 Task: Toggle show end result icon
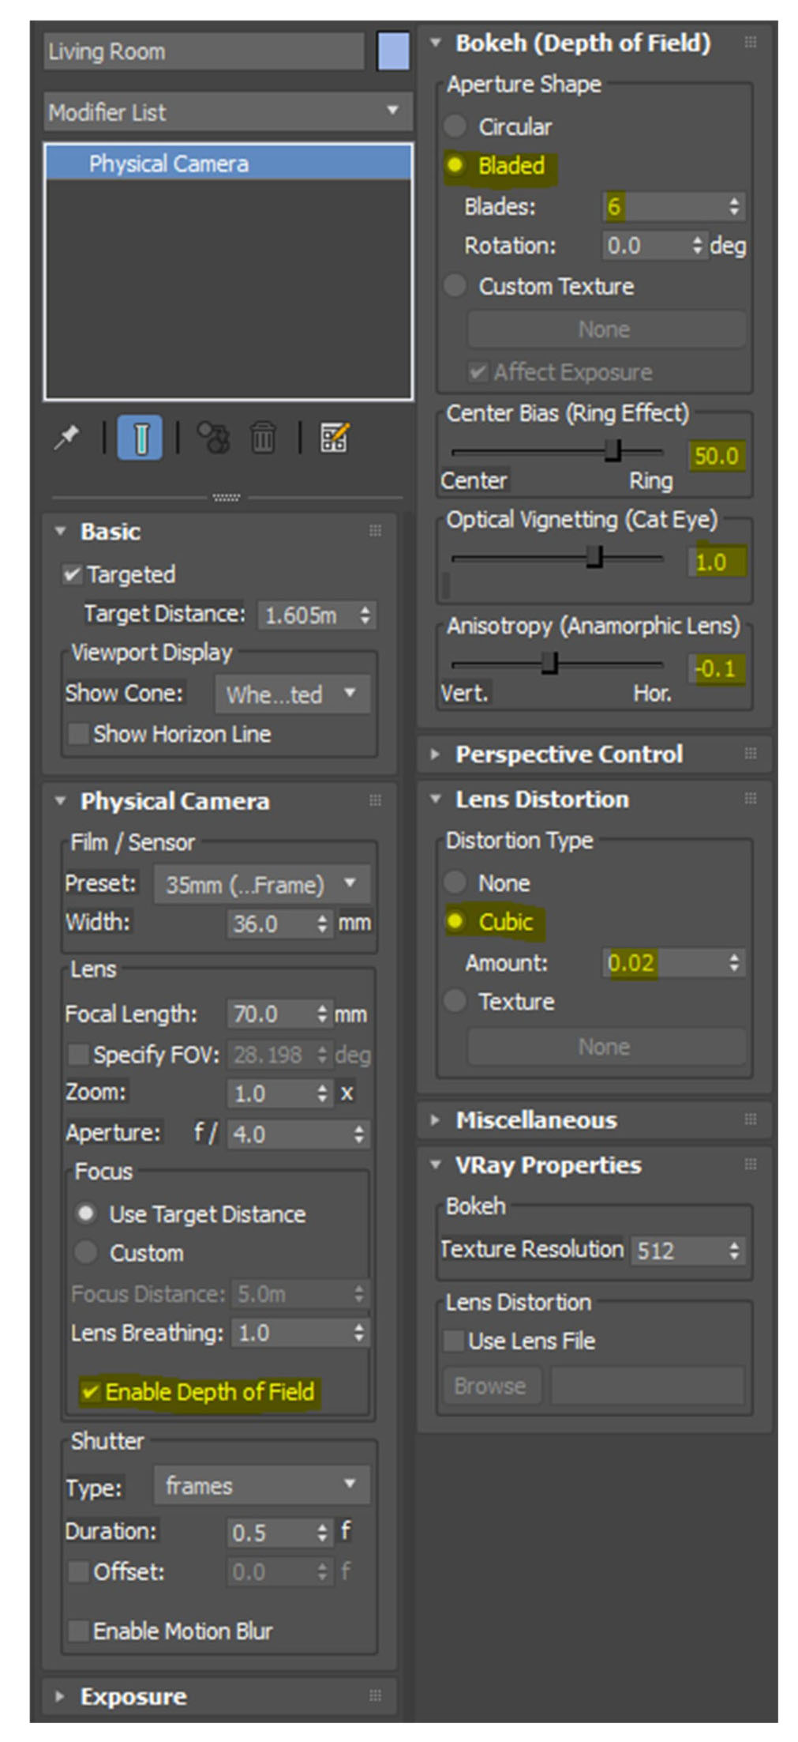[x=140, y=437]
